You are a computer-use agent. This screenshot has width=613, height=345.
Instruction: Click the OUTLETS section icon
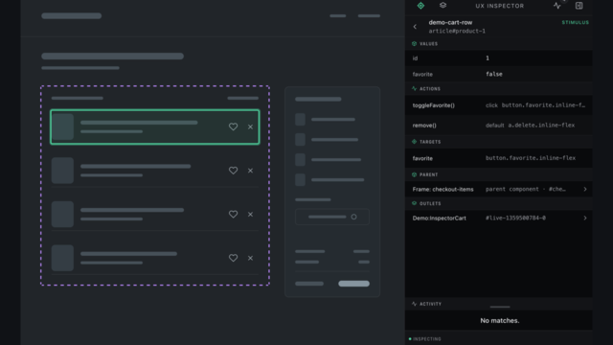415,203
